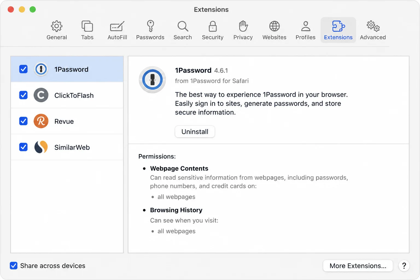Open the Tabs preferences pane
This screenshot has width=420, height=280.
pyautogui.click(x=87, y=30)
